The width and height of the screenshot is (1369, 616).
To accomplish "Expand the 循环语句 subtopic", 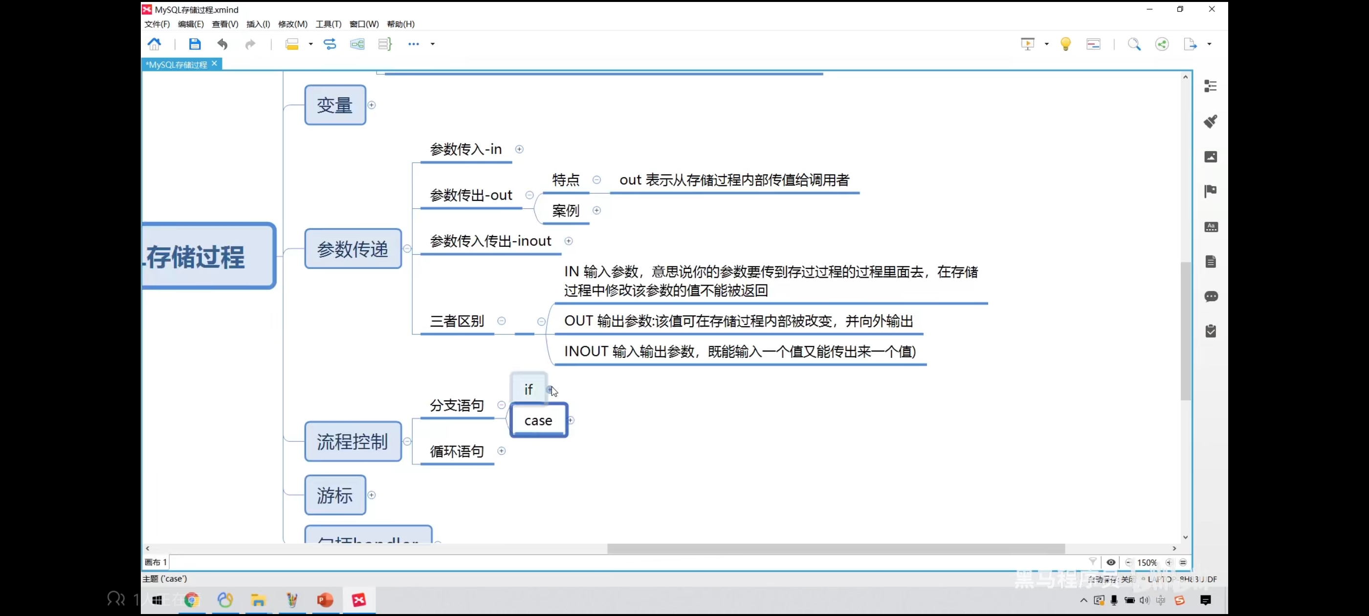I will click(x=501, y=451).
